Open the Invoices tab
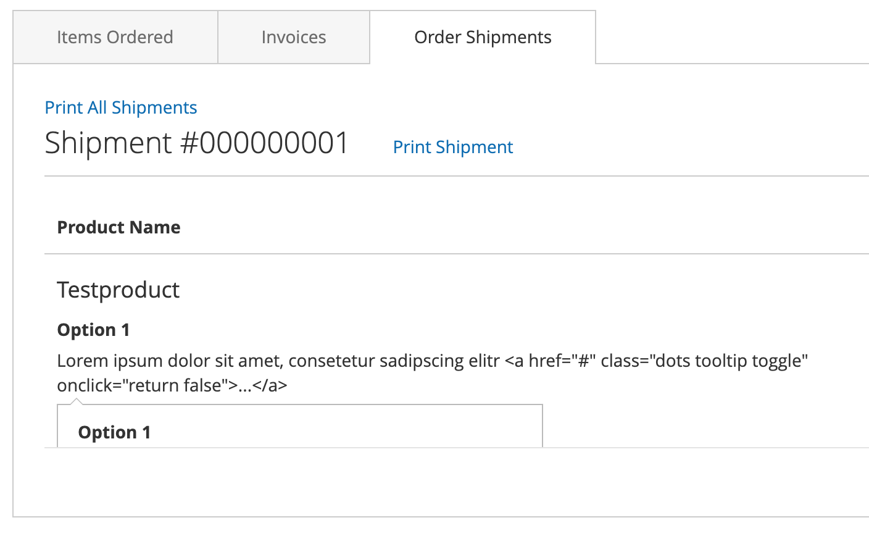869x536 pixels. point(294,37)
